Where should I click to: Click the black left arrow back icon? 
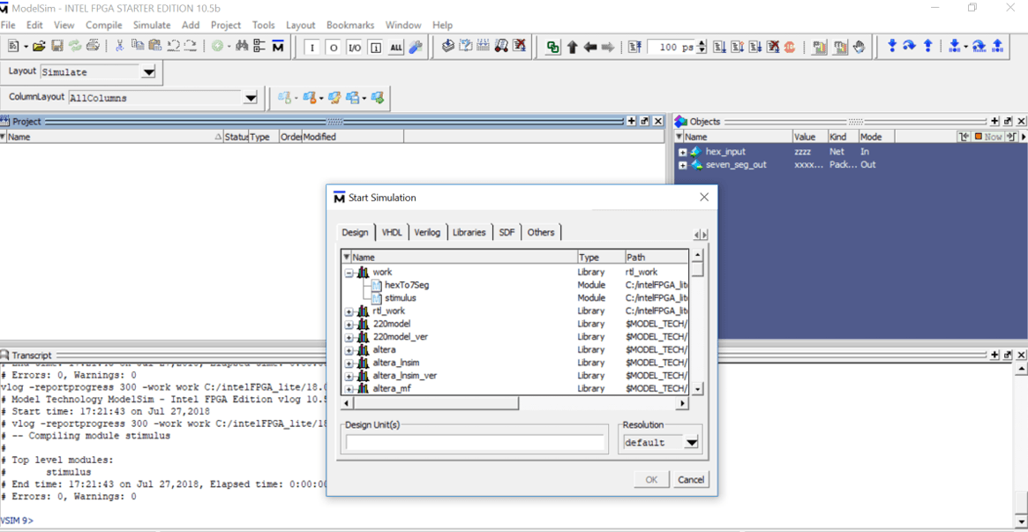coord(589,47)
